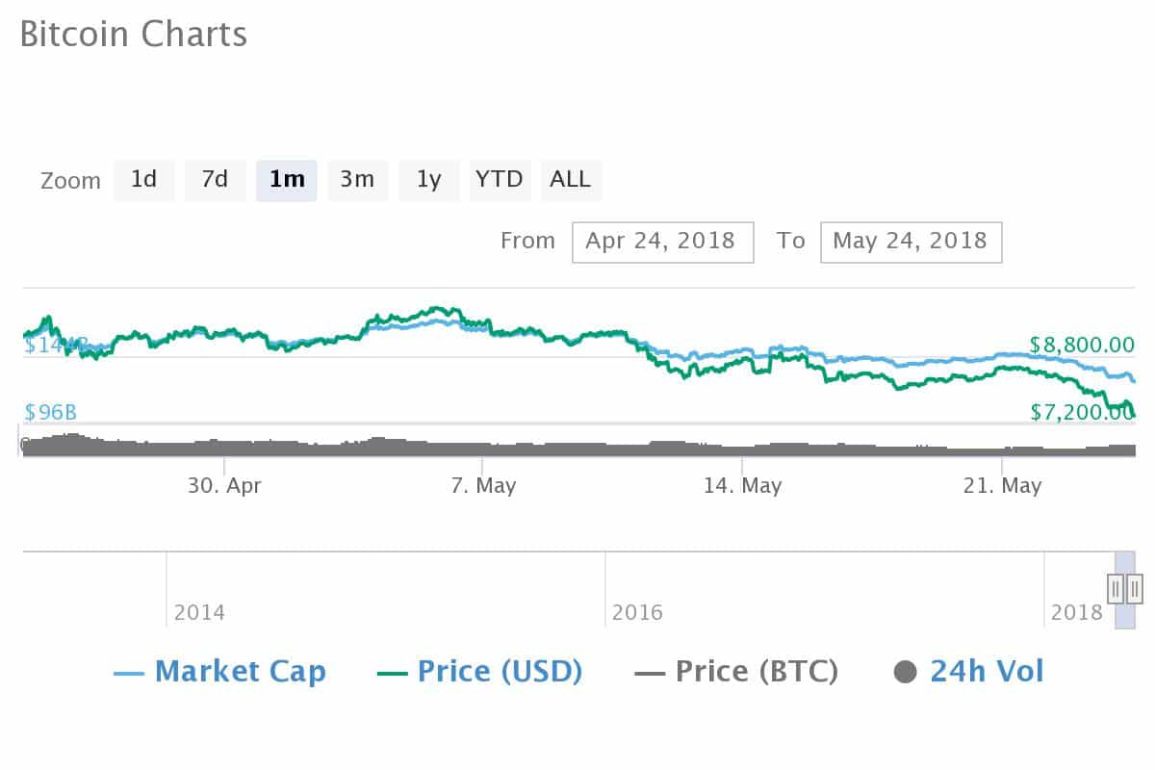This screenshot has height=770, width=1155.
Task: Click the Market Cap legend line icon
Action: coord(129,673)
